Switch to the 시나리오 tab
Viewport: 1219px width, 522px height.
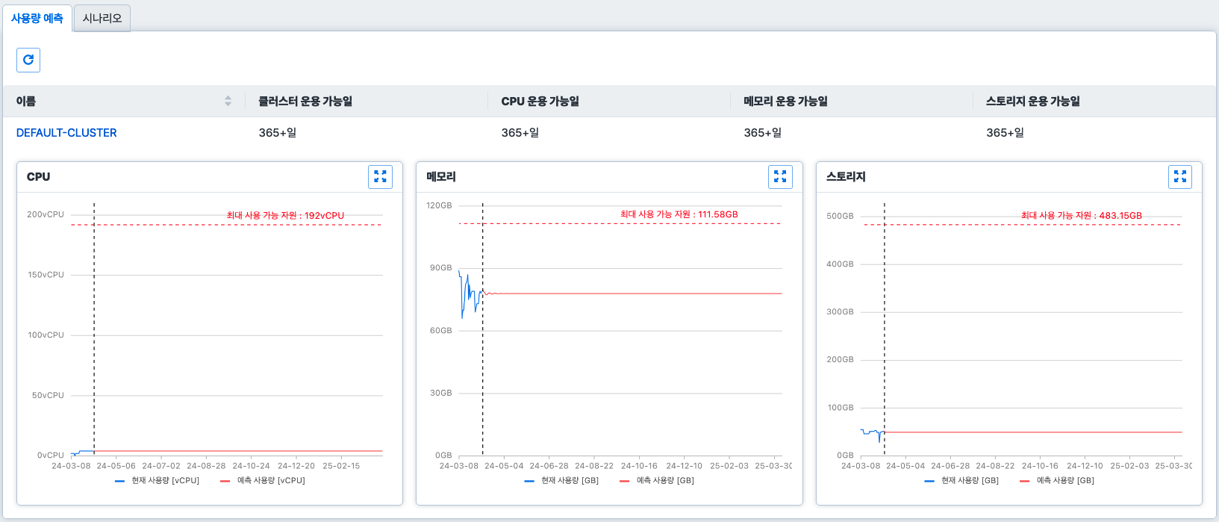tap(102, 18)
